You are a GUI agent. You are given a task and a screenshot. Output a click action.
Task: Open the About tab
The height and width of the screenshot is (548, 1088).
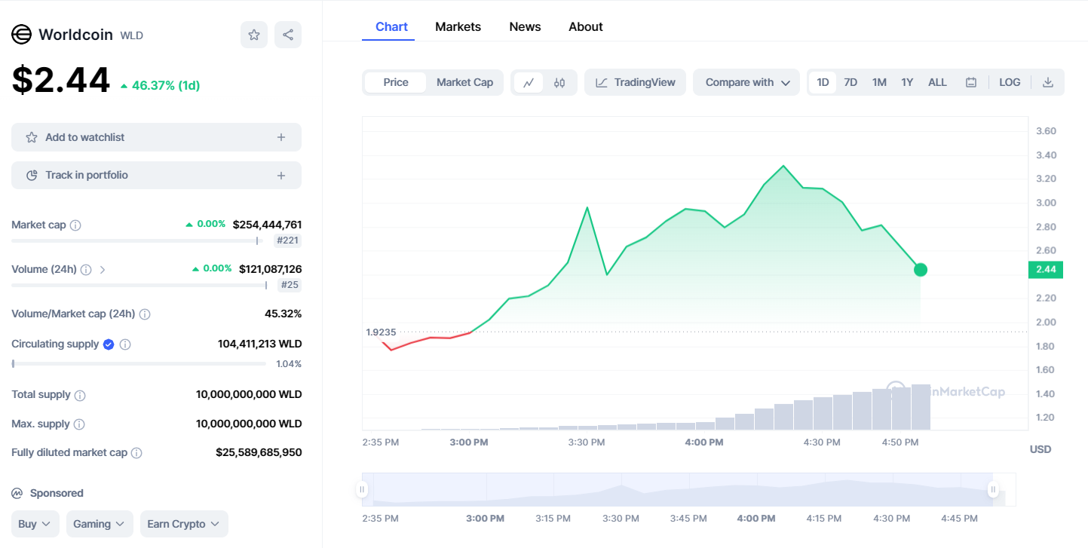tap(586, 26)
